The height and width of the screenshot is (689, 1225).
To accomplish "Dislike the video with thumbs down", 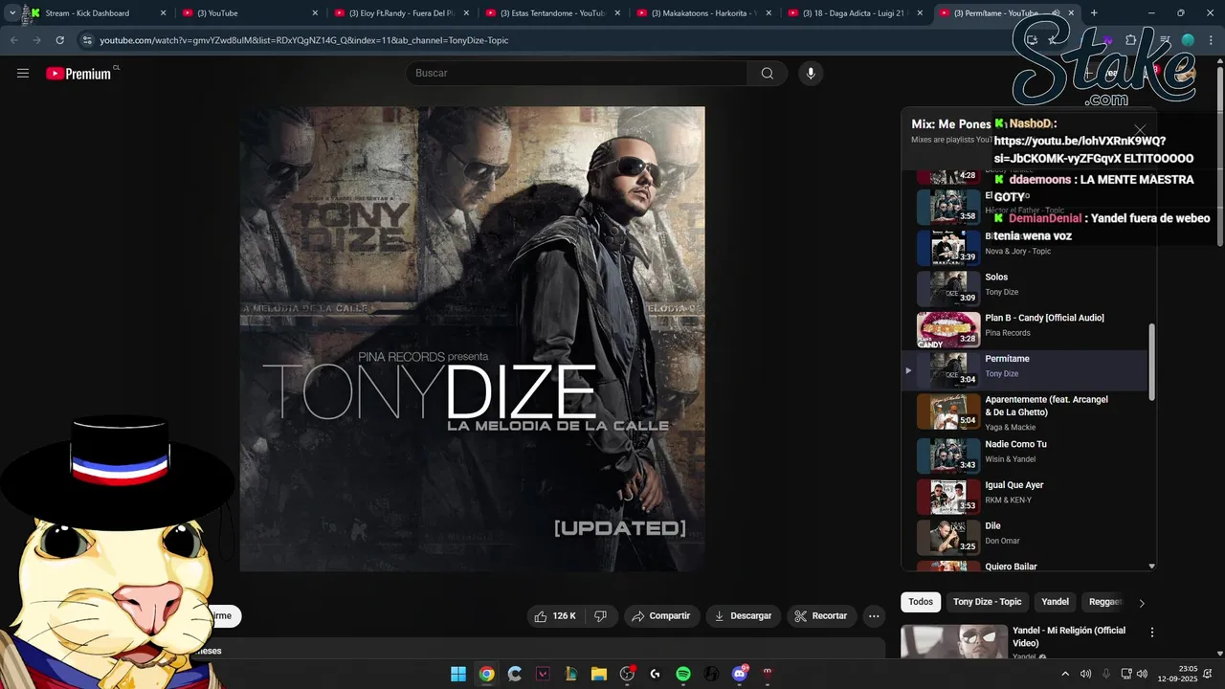I will pyautogui.click(x=600, y=616).
